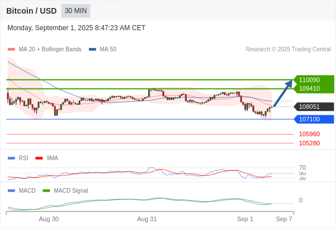336x228 pixels.
Task: Click the RSI 70 level label
Action: coord(302,168)
